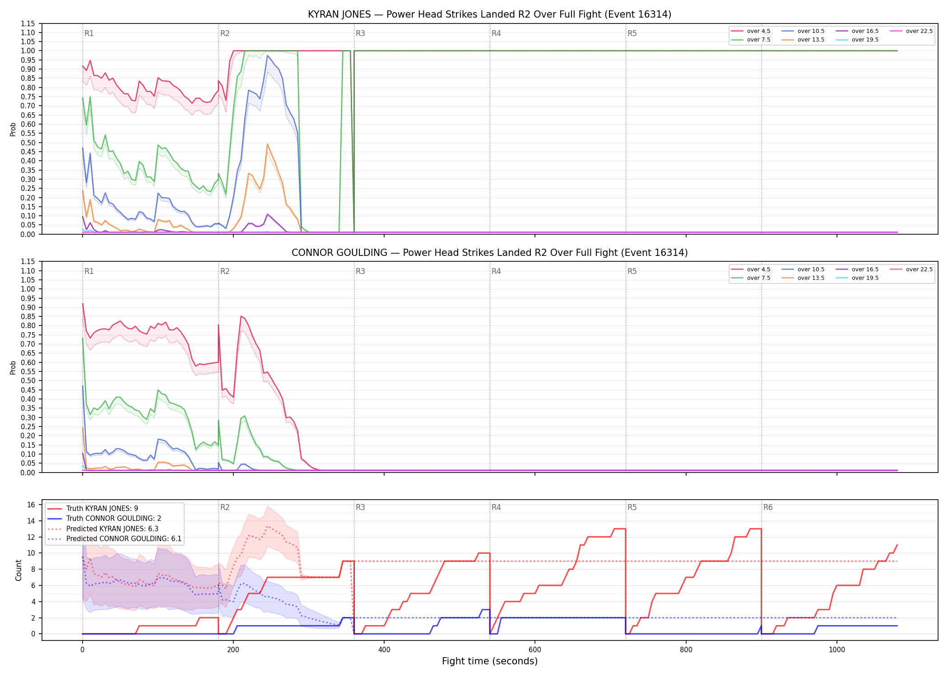The height and width of the screenshot is (677, 948).
Task: Click x-axis tick label 200
Action: tap(233, 650)
